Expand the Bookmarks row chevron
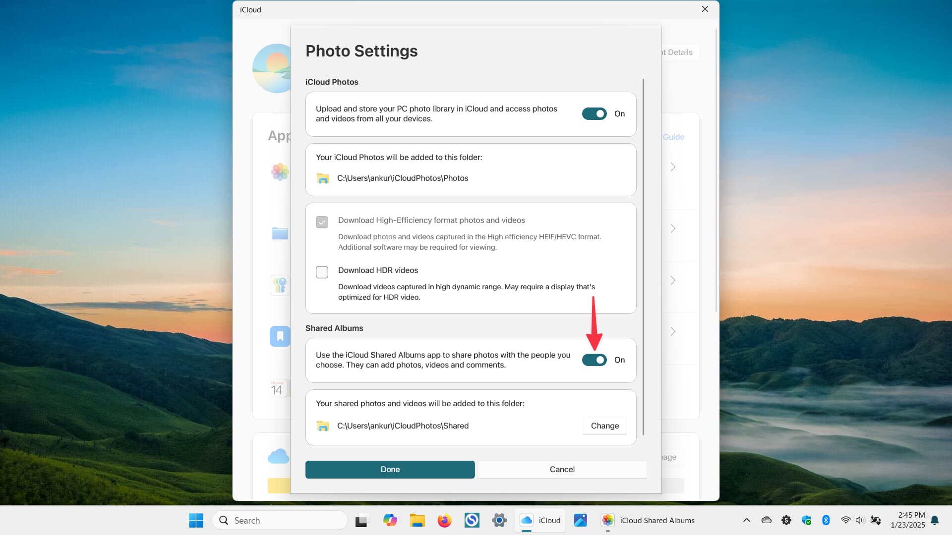 point(673,331)
